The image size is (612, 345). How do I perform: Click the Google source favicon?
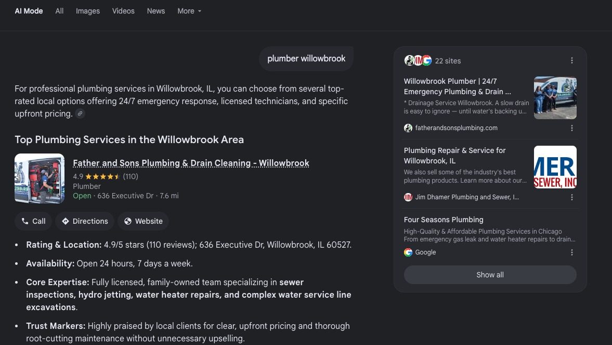408,252
